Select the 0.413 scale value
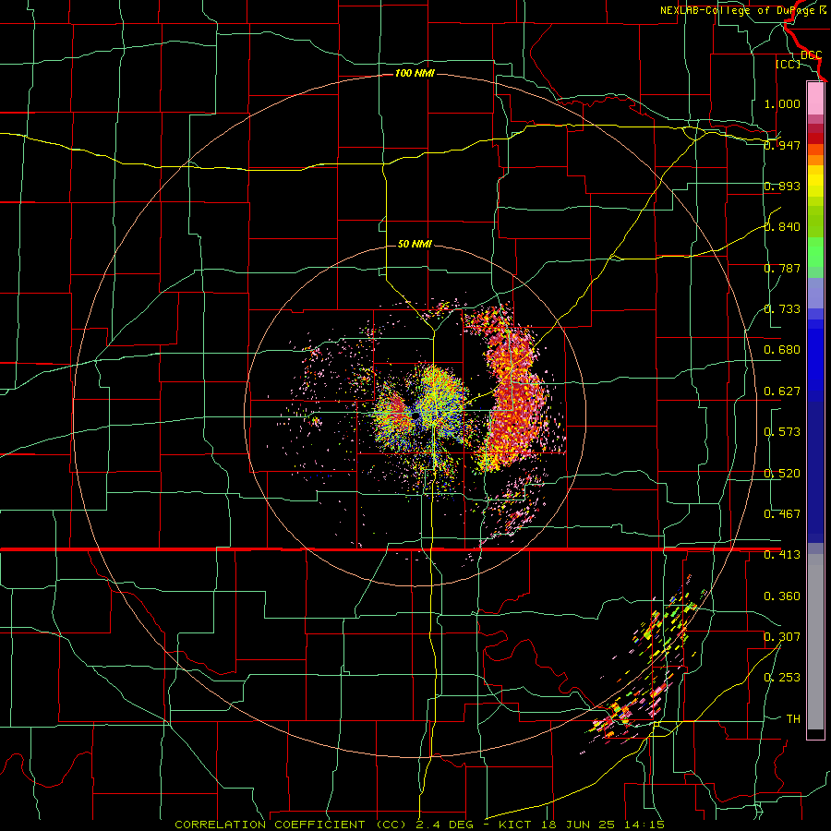This screenshot has width=831, height=831. (x=782, y=555)
